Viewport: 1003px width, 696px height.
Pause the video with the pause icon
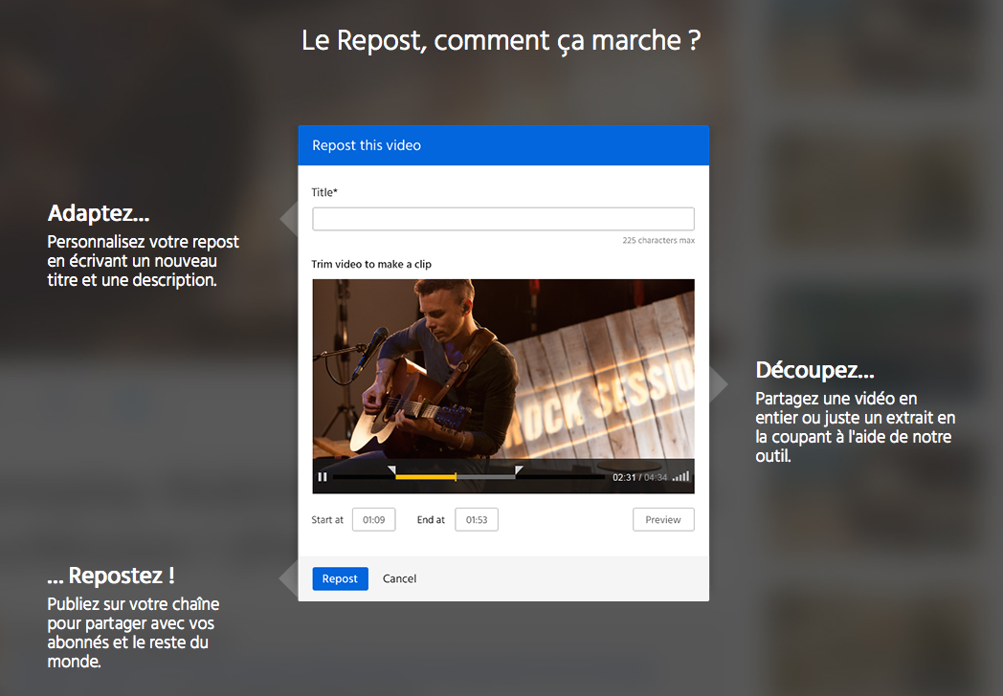tap(323, 477)
